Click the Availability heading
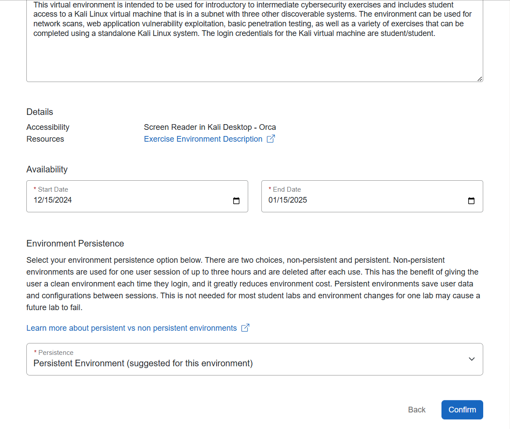Viewport: 510px width, 429px height. (47, 169)
